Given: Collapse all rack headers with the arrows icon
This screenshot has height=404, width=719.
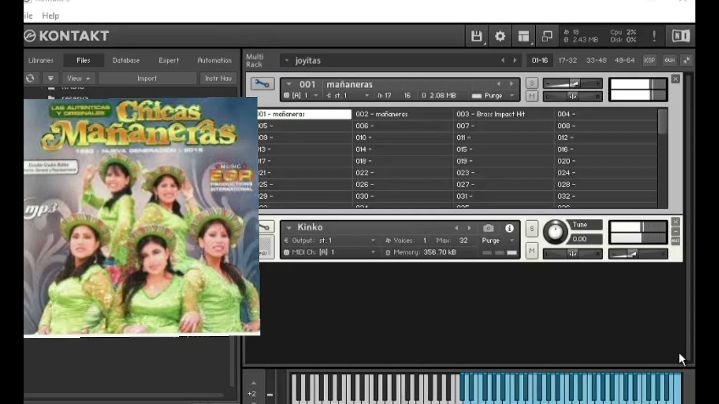Looking at the screenshot, I should coord(686,60).
